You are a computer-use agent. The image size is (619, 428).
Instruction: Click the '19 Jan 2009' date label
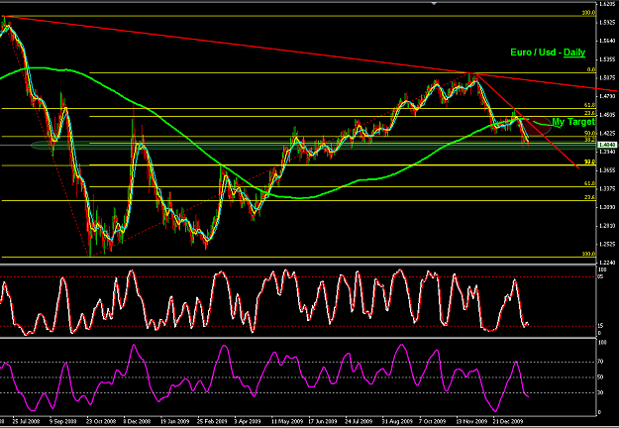[x=175, y=421]
